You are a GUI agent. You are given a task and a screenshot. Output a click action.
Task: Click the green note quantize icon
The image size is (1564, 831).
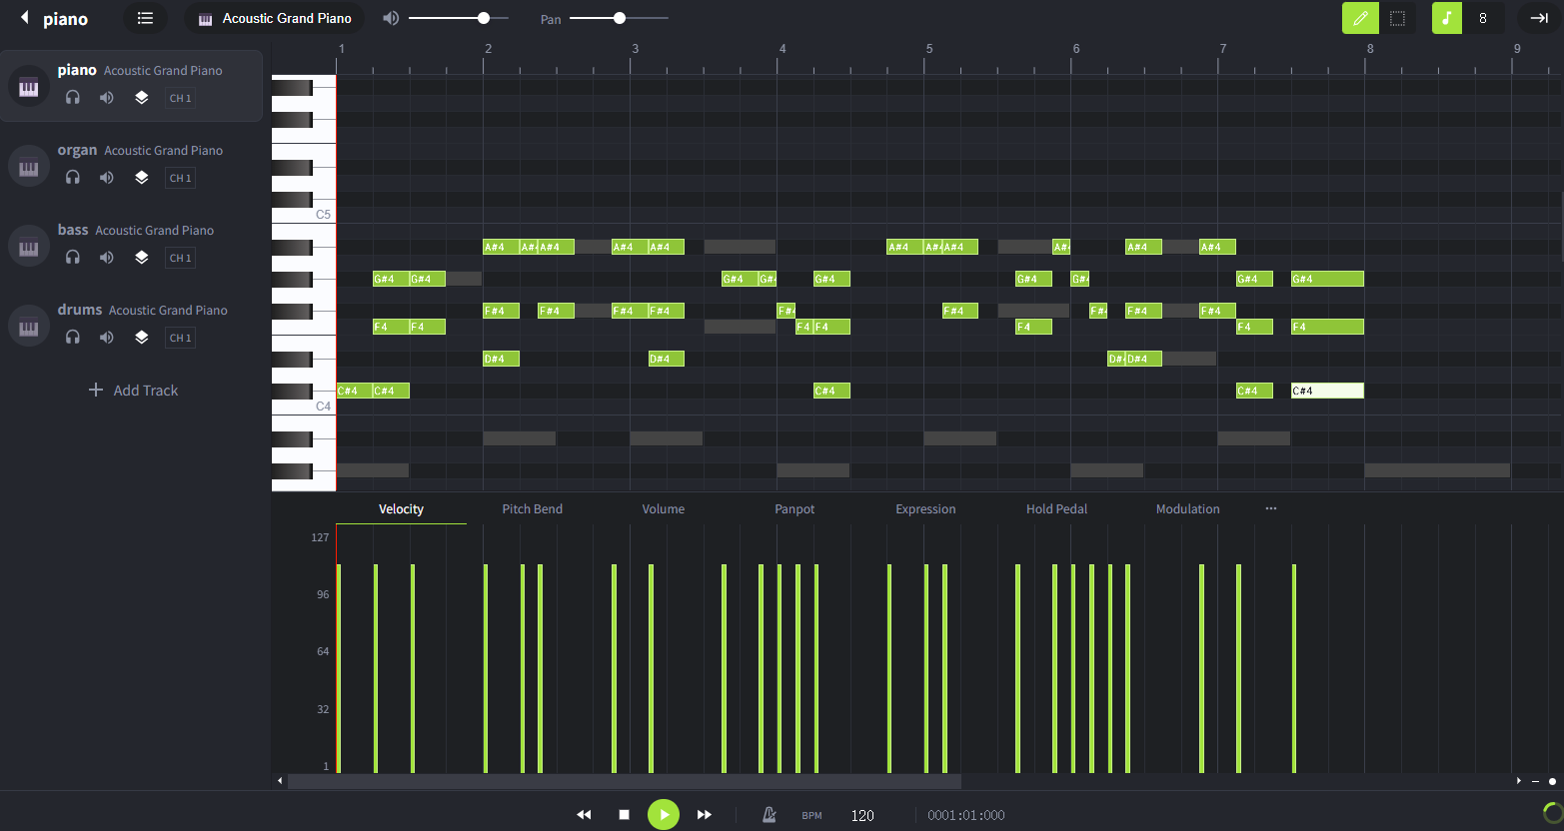click(1447, 18)
